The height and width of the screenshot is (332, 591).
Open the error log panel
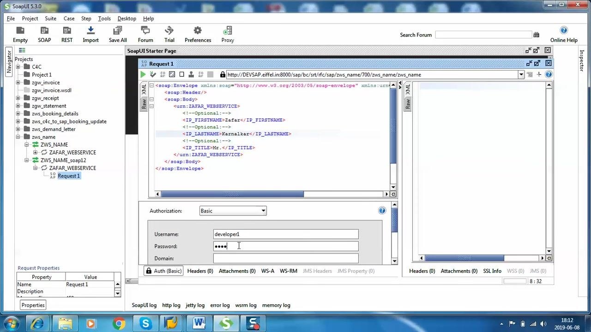coord(220,305)
